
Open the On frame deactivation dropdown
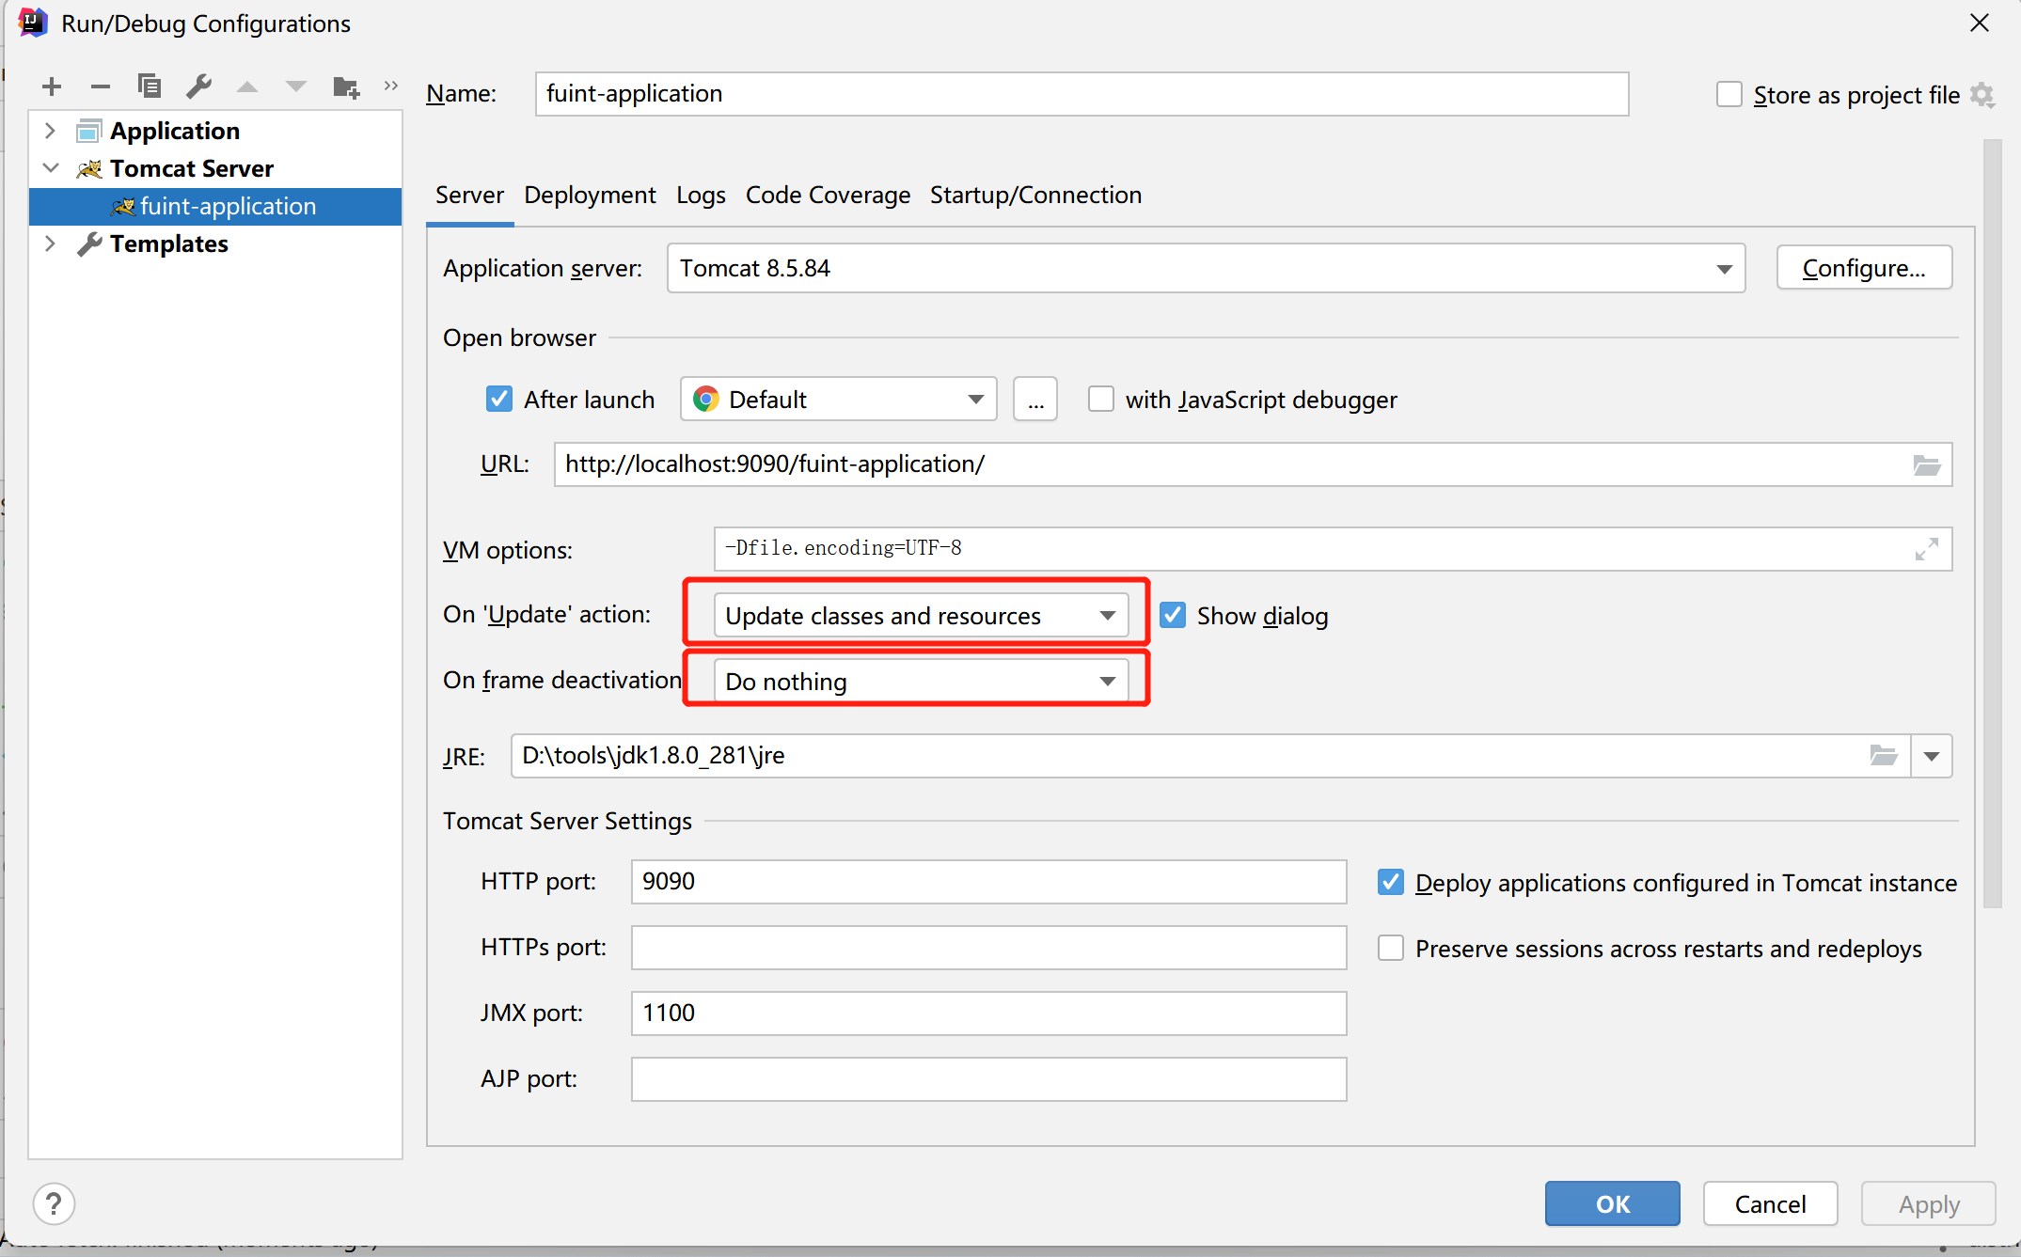[921, 681]
